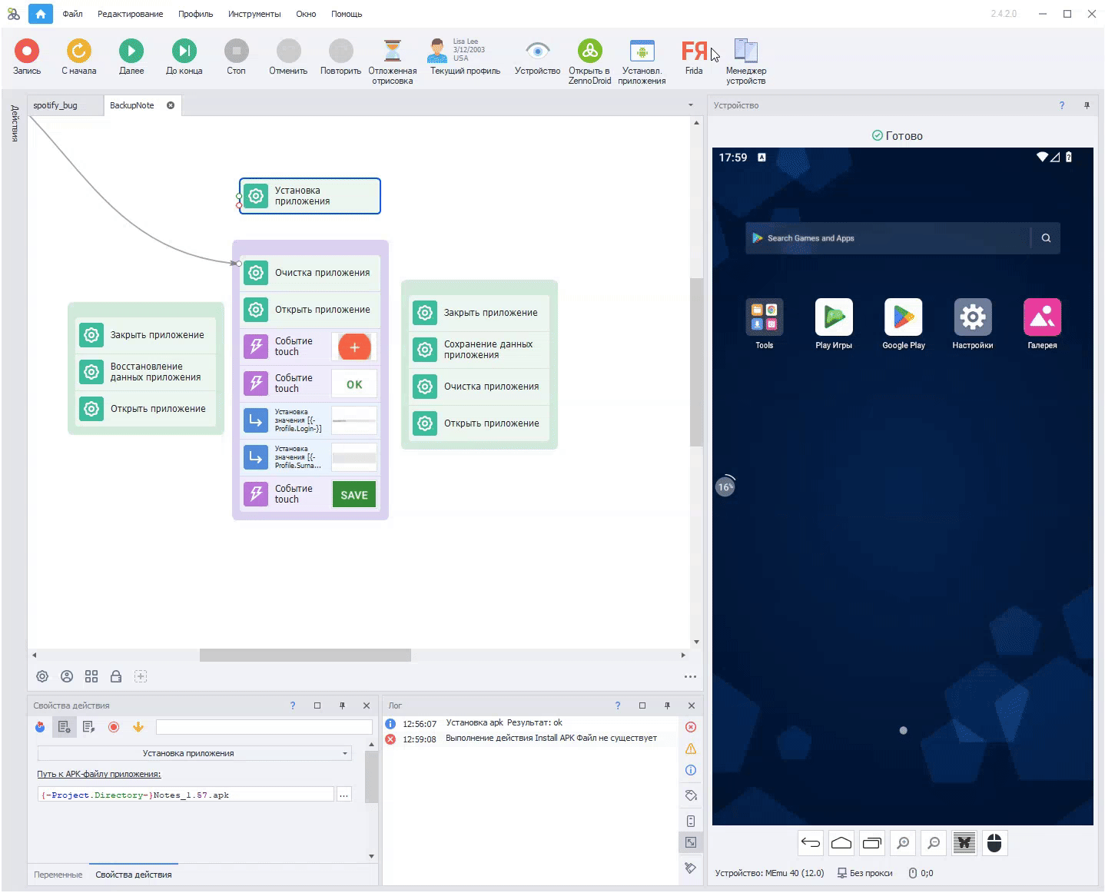Image resolution: width=1105 pixels, height=893 pixels.
Task: Go to home icon in title bar
Action: coord(41,14)
